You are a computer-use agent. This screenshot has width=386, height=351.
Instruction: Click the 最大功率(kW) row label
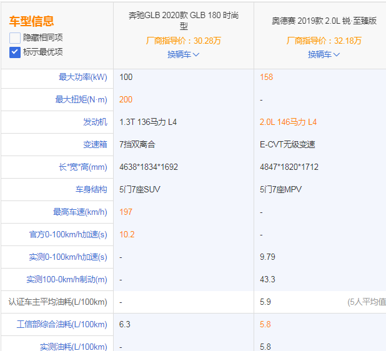pos(82,77)
